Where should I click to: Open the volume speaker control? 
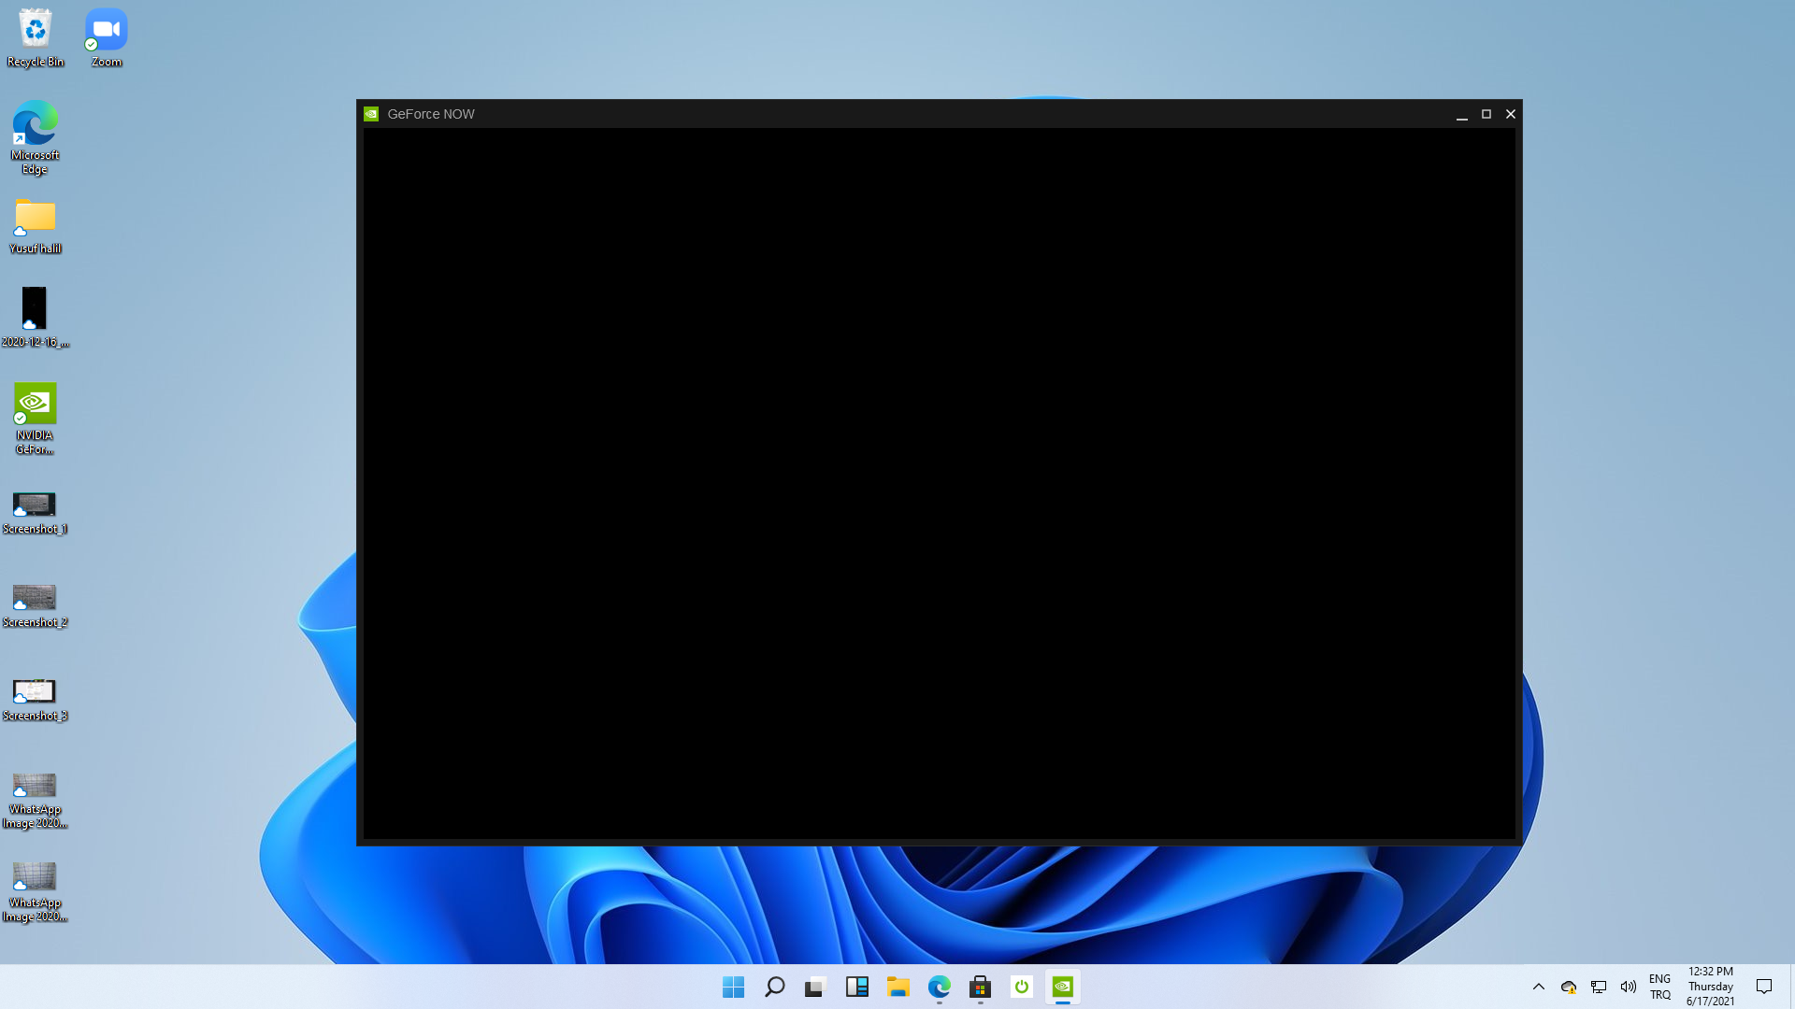tap(1629, 987)
